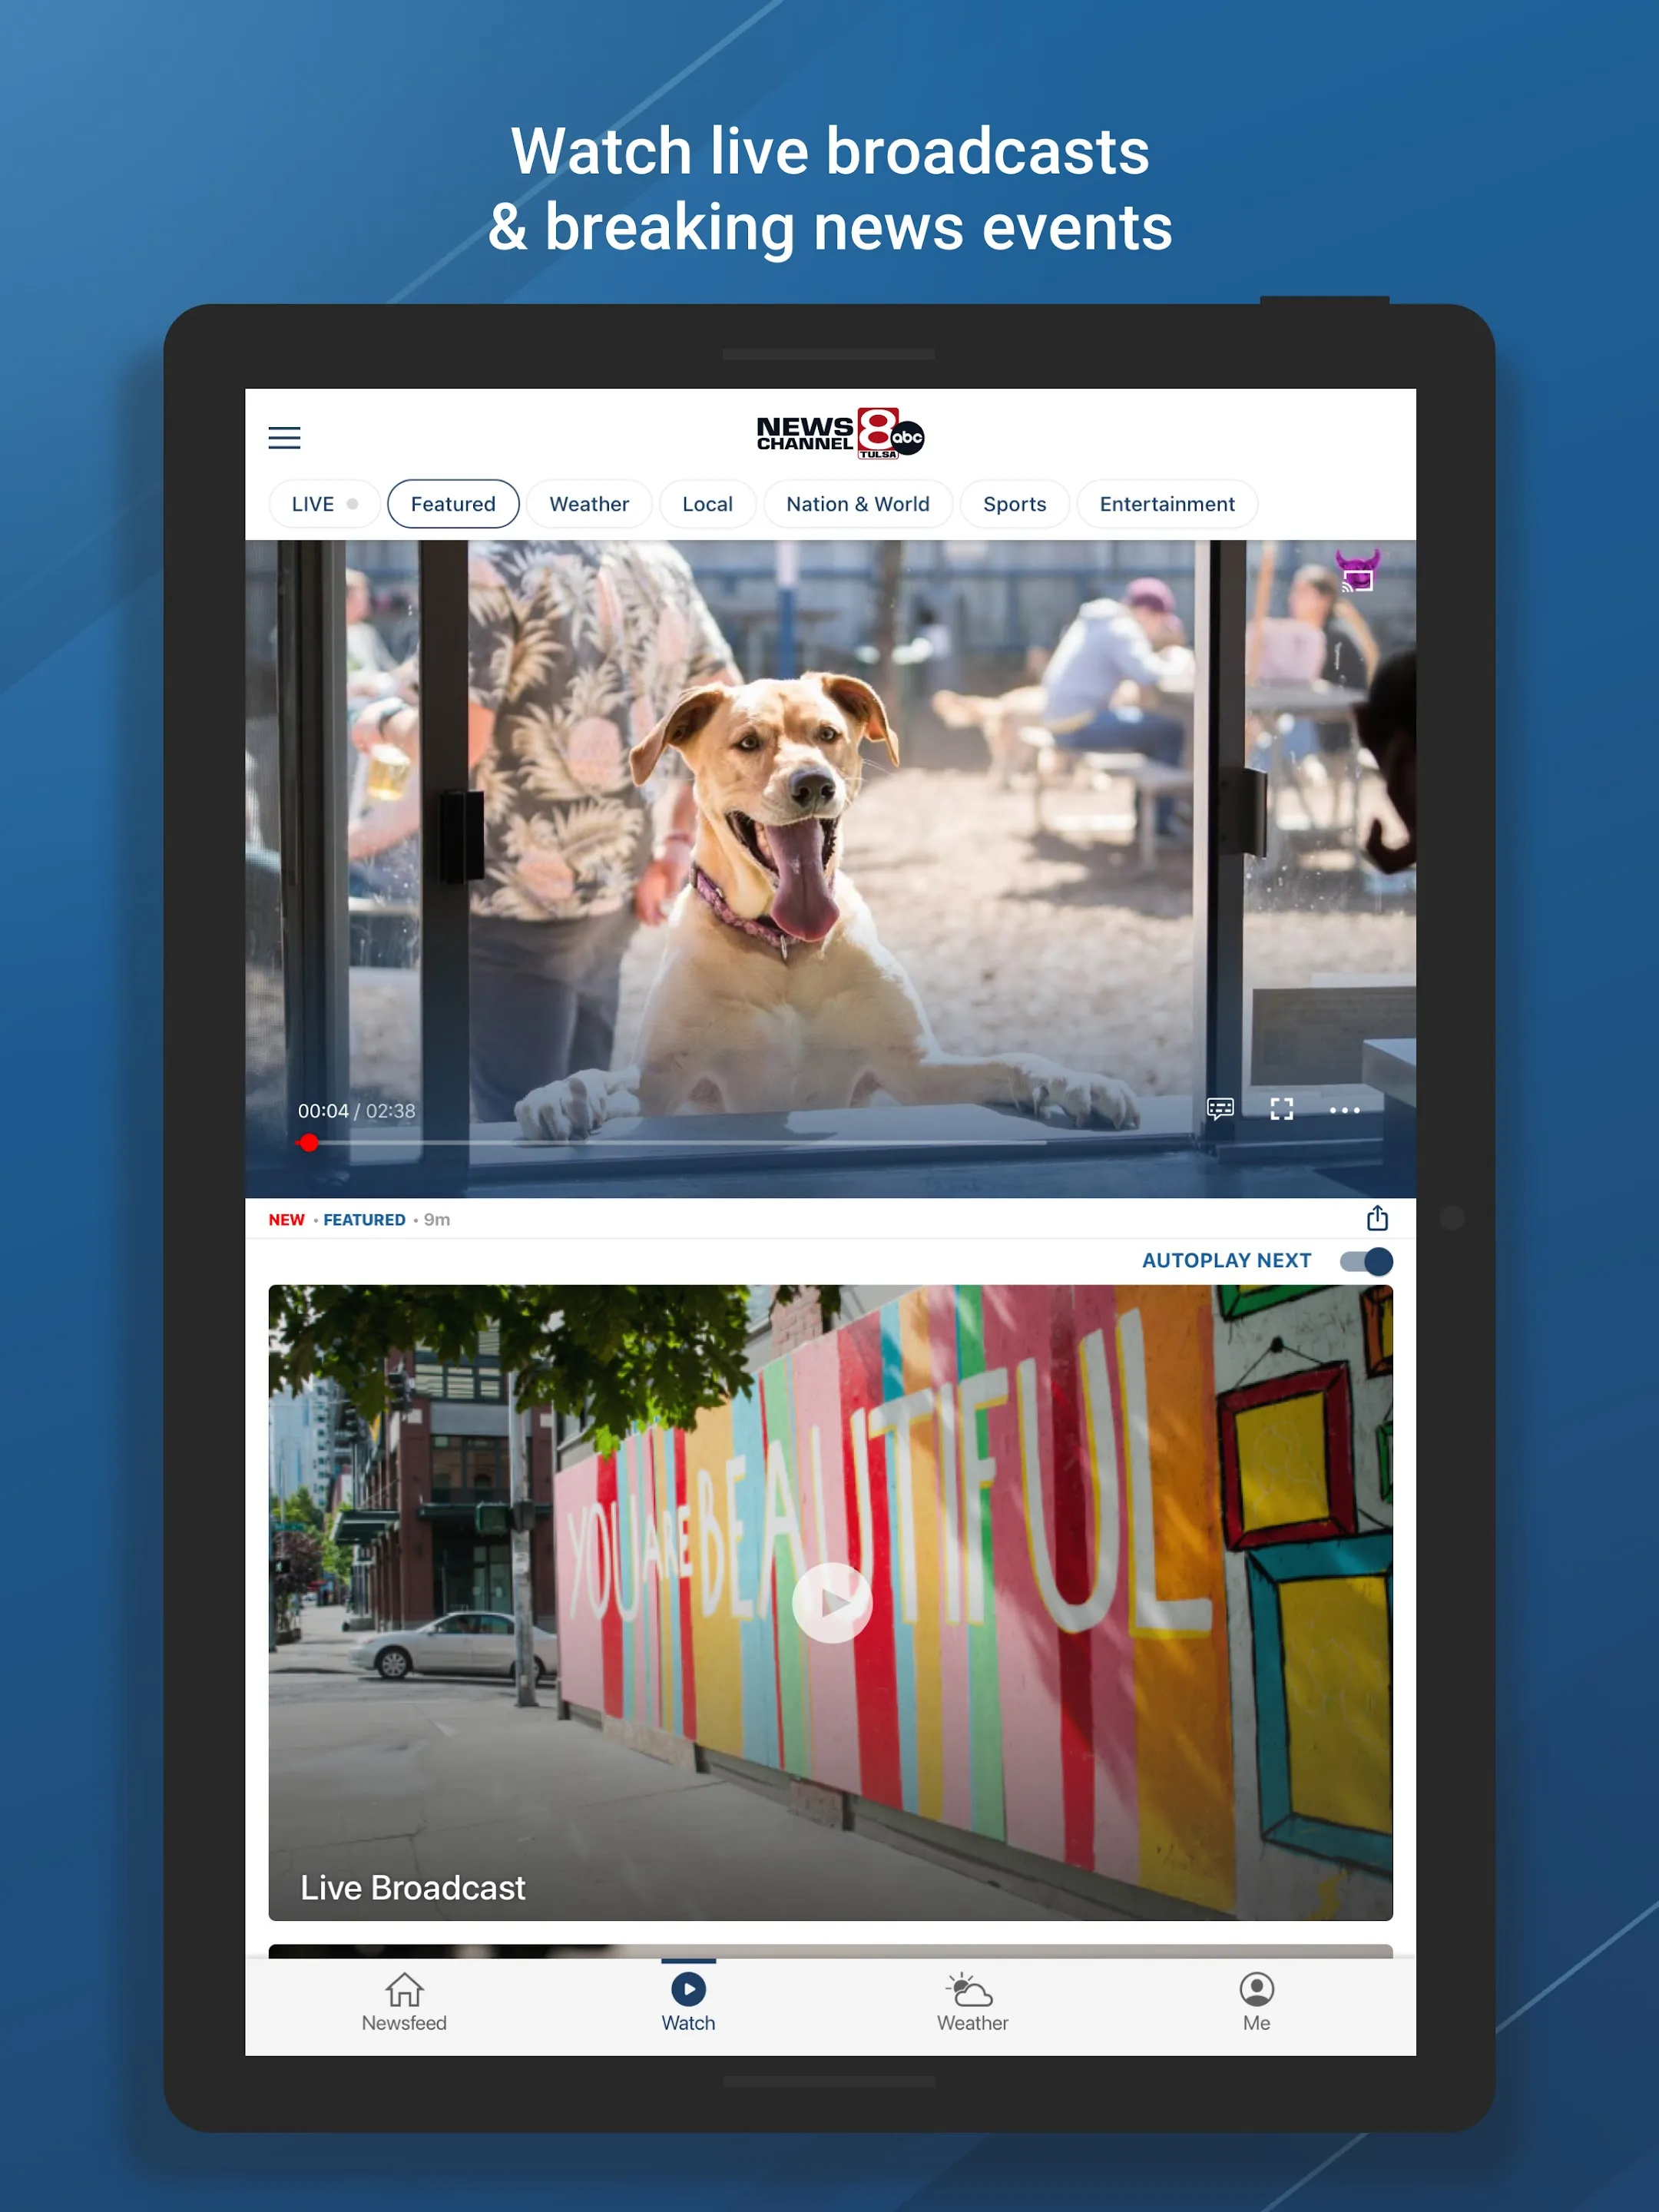Switch to the Local tab

[706, 503]
